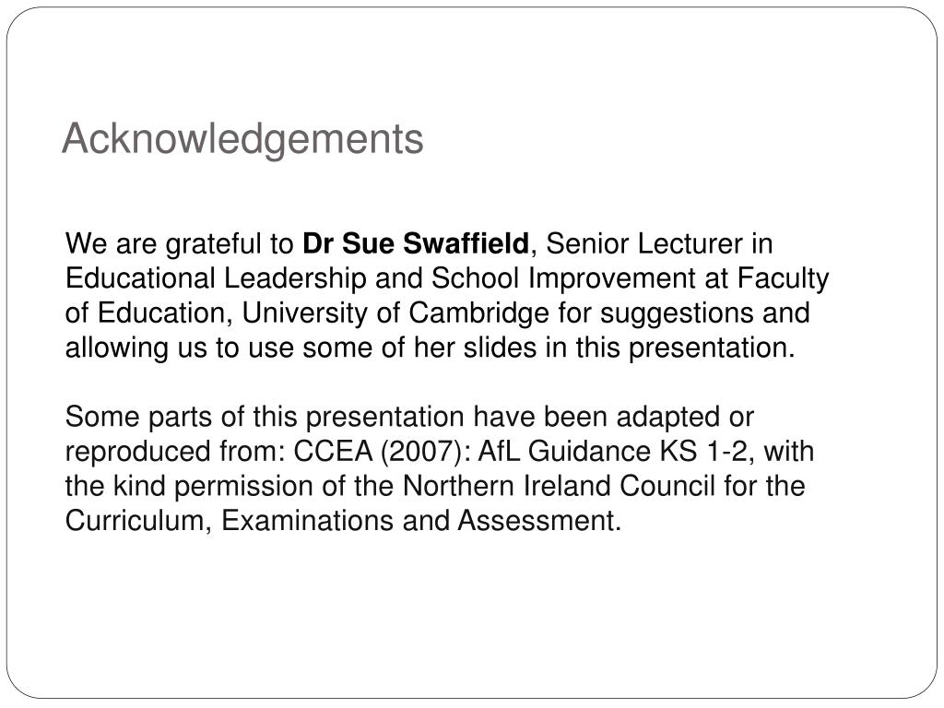Click the phrase AfL Guidance KS 1-2
Viewport: 944px width, 708px height.
pyautogui.click(x=613, y=452)
